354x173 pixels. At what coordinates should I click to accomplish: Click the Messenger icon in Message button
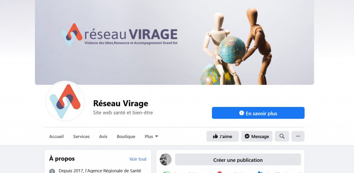(x=247, y=136)
